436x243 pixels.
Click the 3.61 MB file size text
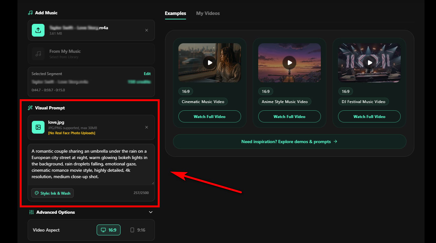tap(56, 33)
